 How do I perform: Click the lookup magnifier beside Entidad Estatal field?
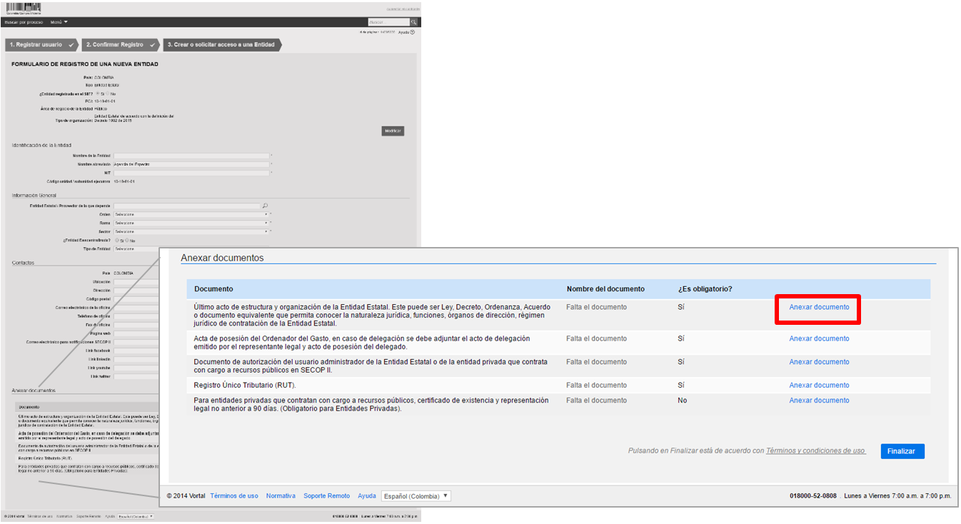click(x=265, y=206)
